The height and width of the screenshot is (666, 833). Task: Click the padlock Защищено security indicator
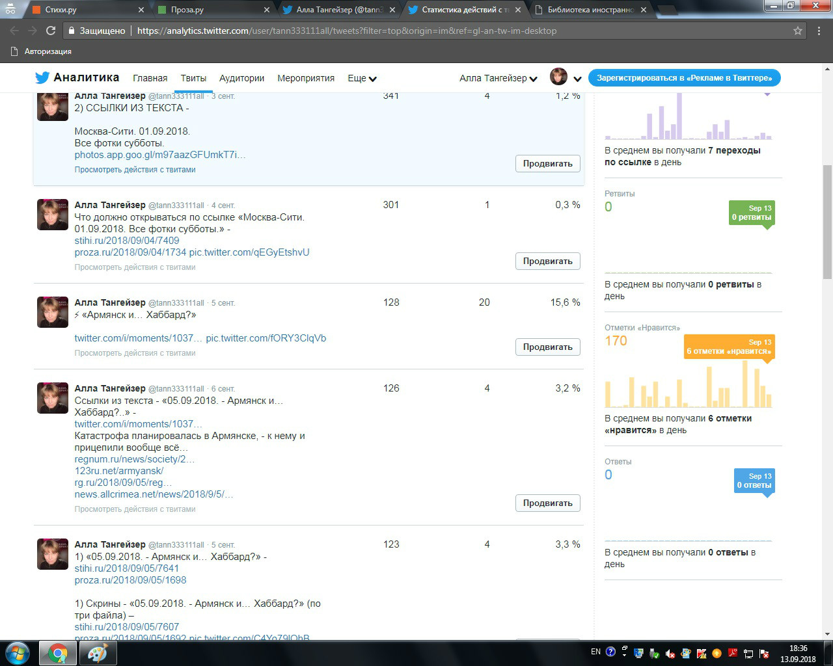[x=96, y=31]
